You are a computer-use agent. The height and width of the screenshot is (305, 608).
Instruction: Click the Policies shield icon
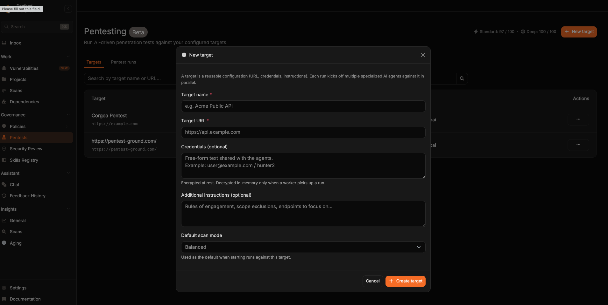4,126
